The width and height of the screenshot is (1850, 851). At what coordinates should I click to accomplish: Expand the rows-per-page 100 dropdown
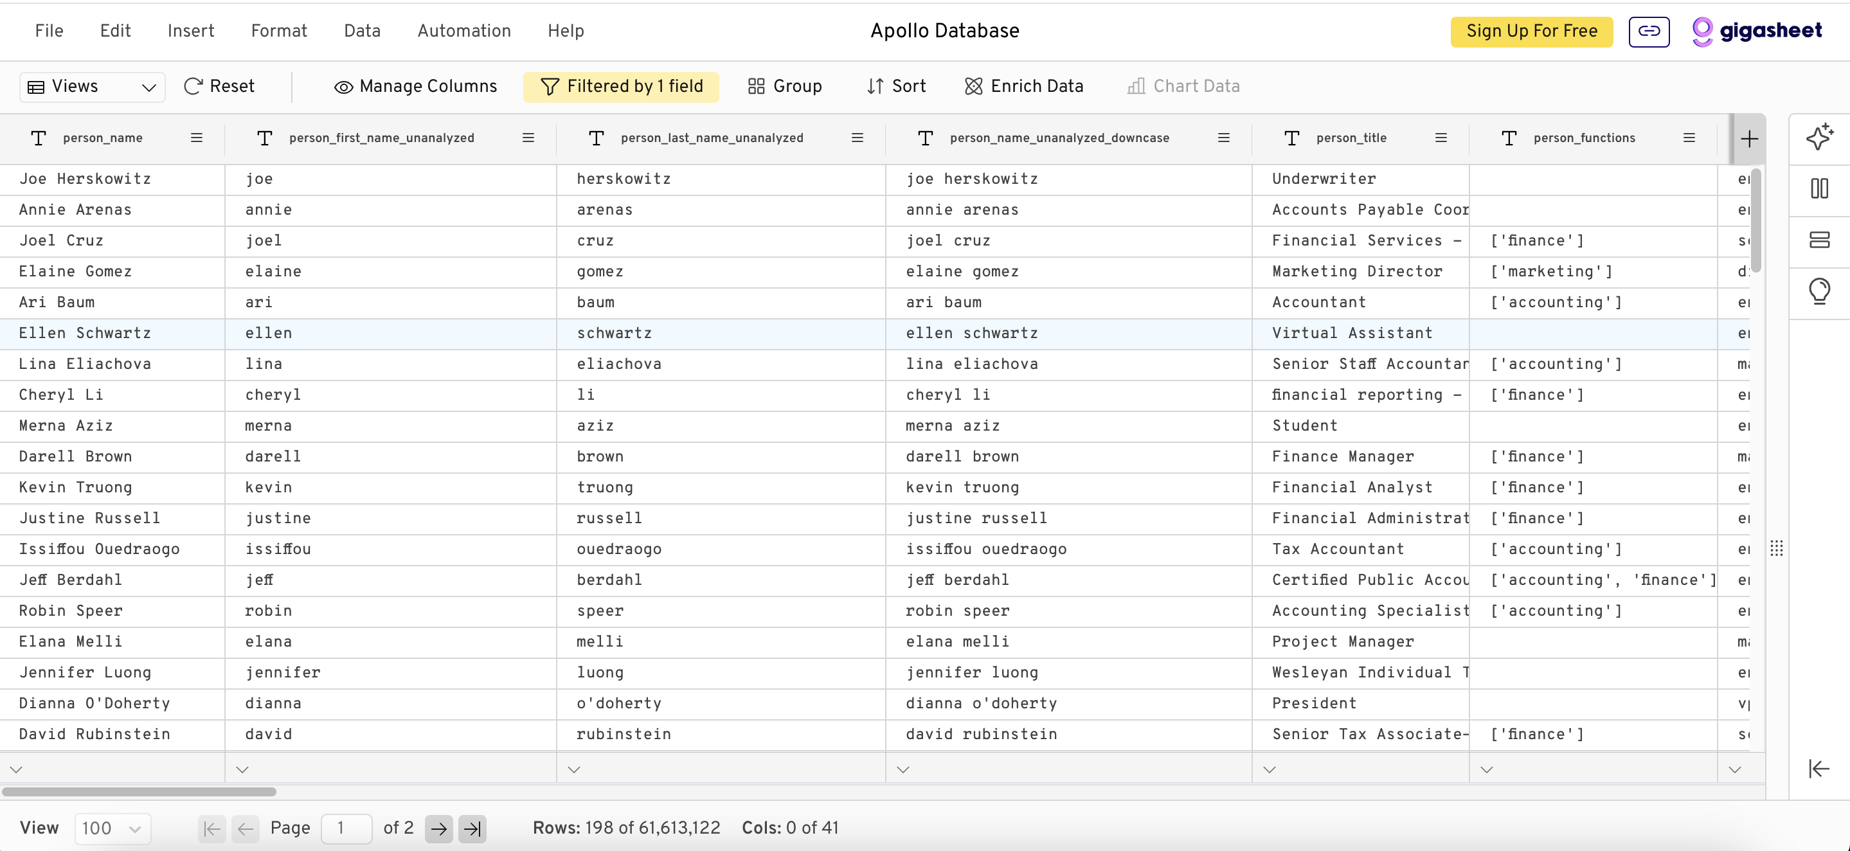(x=112, y=829)
